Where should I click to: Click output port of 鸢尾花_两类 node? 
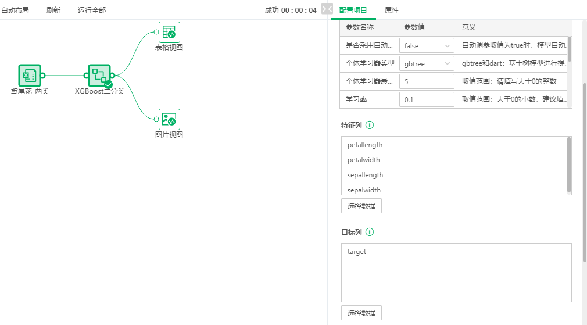pyautogui.click(x=42, y=76)
